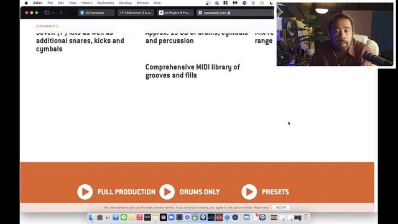Screen dimensions: 398x224
Task: Click 'additional snares, kicks and cymbals' text
Action: [80, 45]
